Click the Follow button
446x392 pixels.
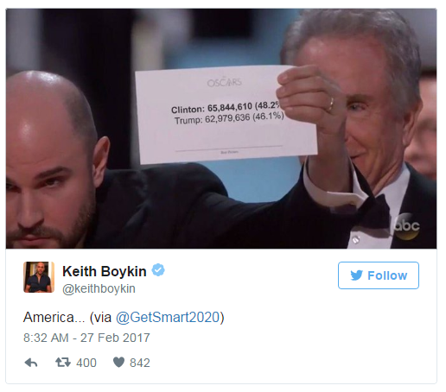(379, 275)
